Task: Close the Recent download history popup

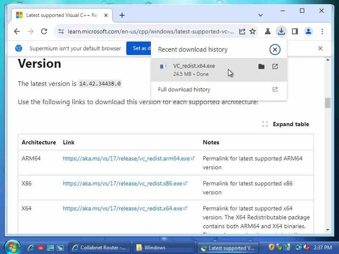Action: click(275, 50)
